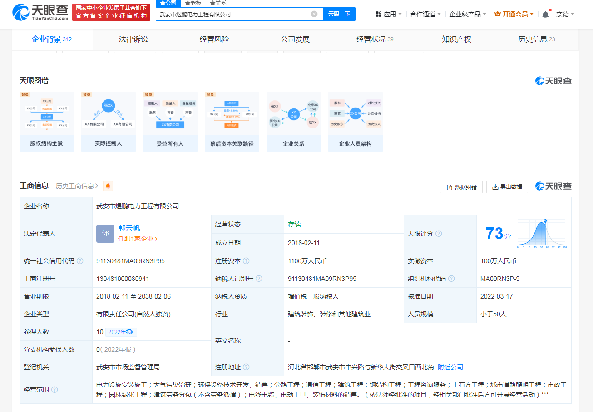
Task: Select the approval date 2022-03-17
Action: 497,296
